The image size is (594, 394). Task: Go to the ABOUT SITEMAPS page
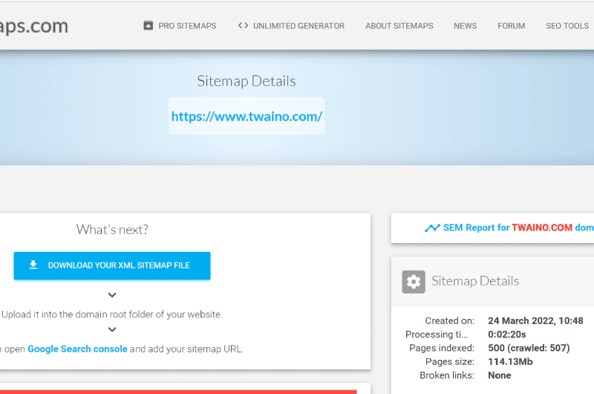(x=399, y=26)
